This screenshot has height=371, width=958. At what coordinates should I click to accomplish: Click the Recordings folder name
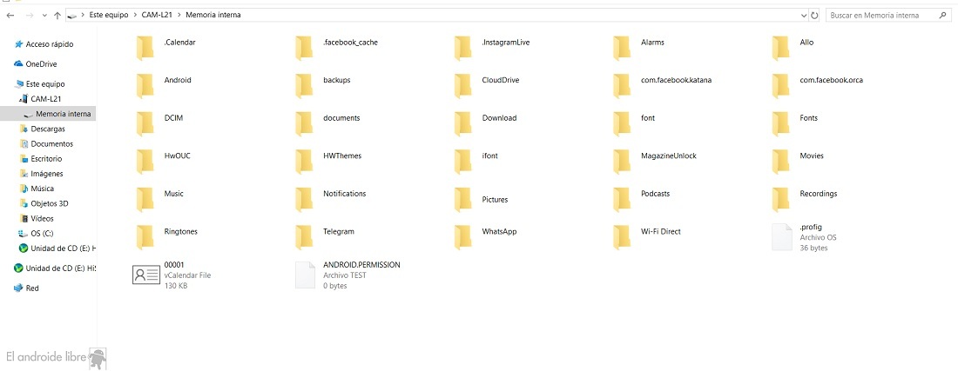coord(818,194)
